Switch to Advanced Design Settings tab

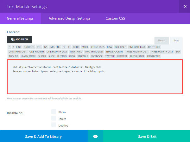(69, 18)
